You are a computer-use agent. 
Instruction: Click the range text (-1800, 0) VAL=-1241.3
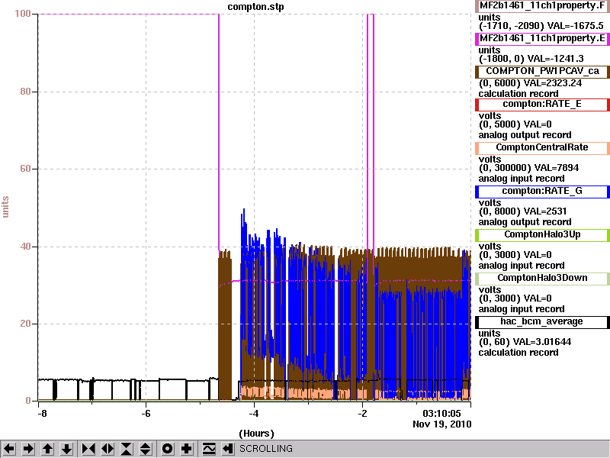(x=531, y=59)
